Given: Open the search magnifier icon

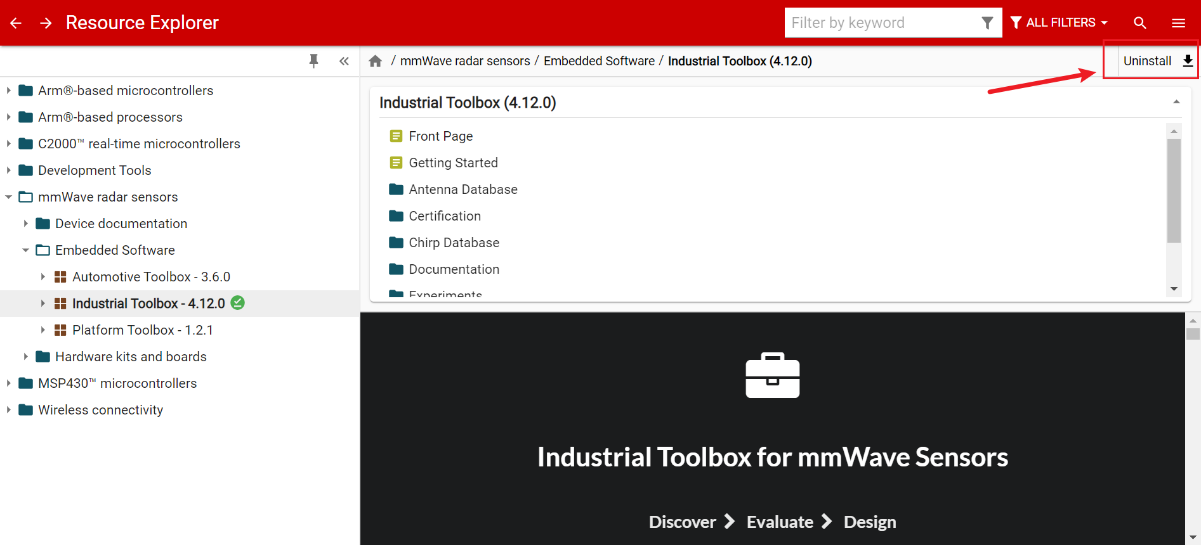Looking at the screenshot, I should pyautogui.click(x=1139, y=23).
